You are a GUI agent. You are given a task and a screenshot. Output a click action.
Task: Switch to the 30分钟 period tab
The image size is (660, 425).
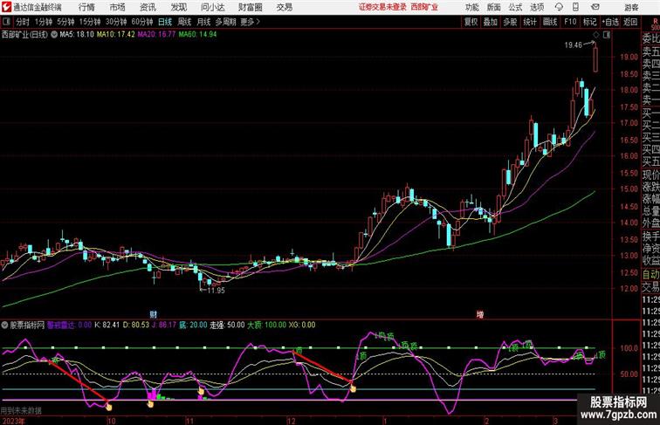(x=116, y=22)
